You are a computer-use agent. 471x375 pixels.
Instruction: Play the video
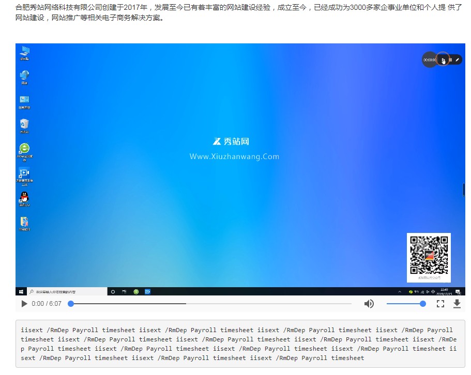(x=24, y=304)
